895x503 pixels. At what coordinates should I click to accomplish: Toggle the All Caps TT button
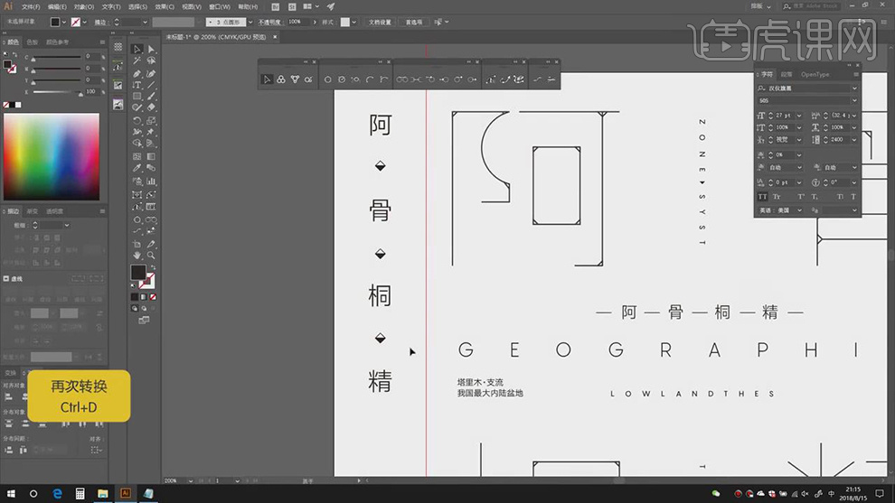tap(762, 196)
